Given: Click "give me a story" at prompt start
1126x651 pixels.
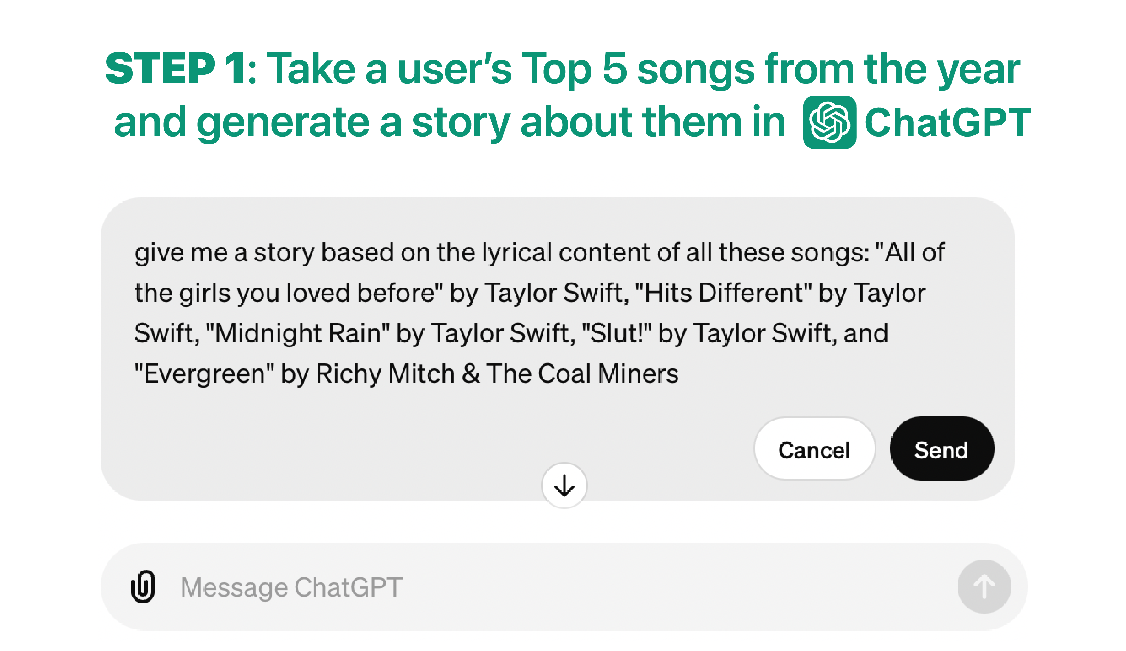Looking at the screenshot, I should (224, 253).
